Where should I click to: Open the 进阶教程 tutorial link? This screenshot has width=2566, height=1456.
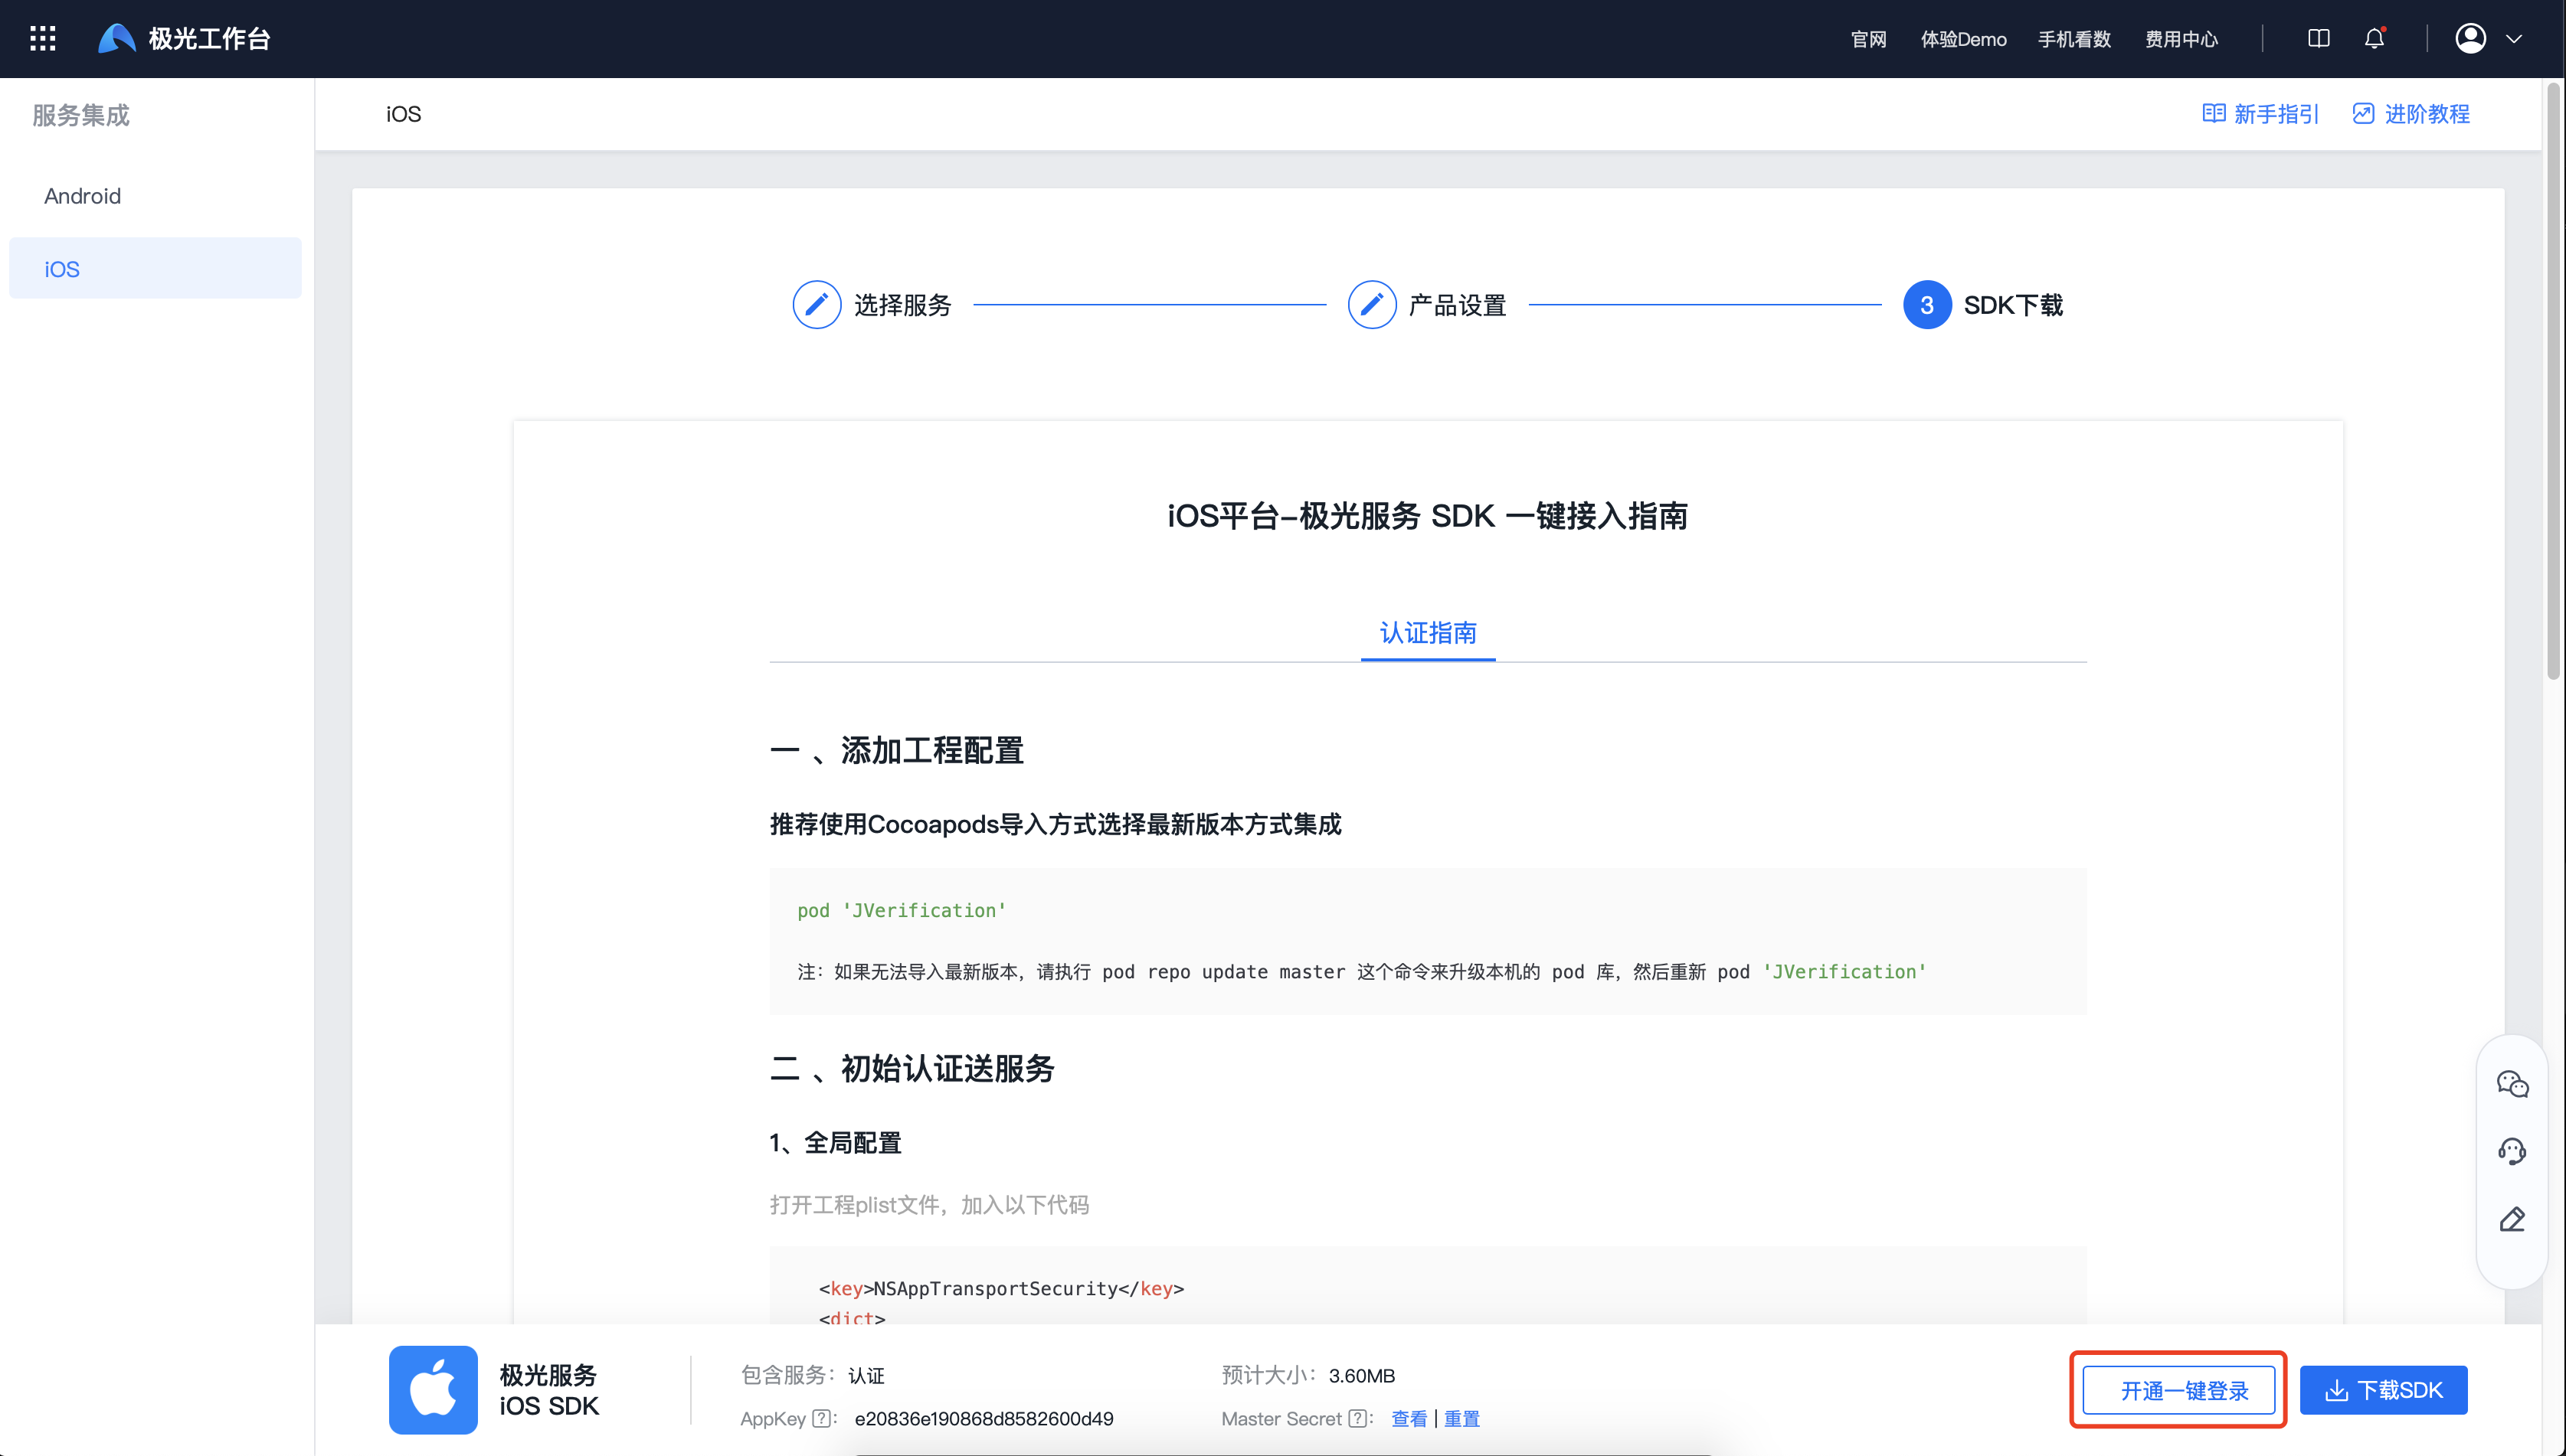pyautogui.click(x=2411, y=114)
